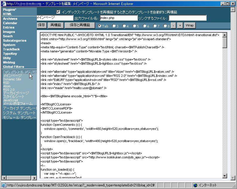Open Plugins in the sidebar
The height and width of the screenshot is (189, 237).
[10, 10]
